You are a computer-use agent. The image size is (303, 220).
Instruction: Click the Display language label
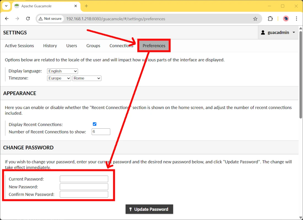click(25, 71)
